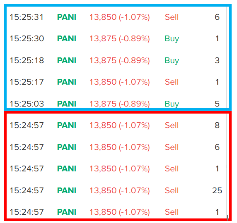Click volume 8 in 15:24:57 row

coord(217,125)
